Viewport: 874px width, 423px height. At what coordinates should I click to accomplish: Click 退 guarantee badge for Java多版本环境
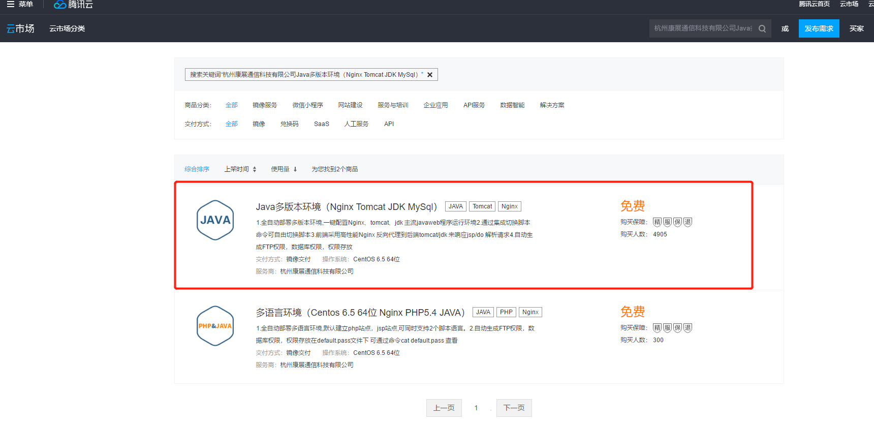(688, 222)
